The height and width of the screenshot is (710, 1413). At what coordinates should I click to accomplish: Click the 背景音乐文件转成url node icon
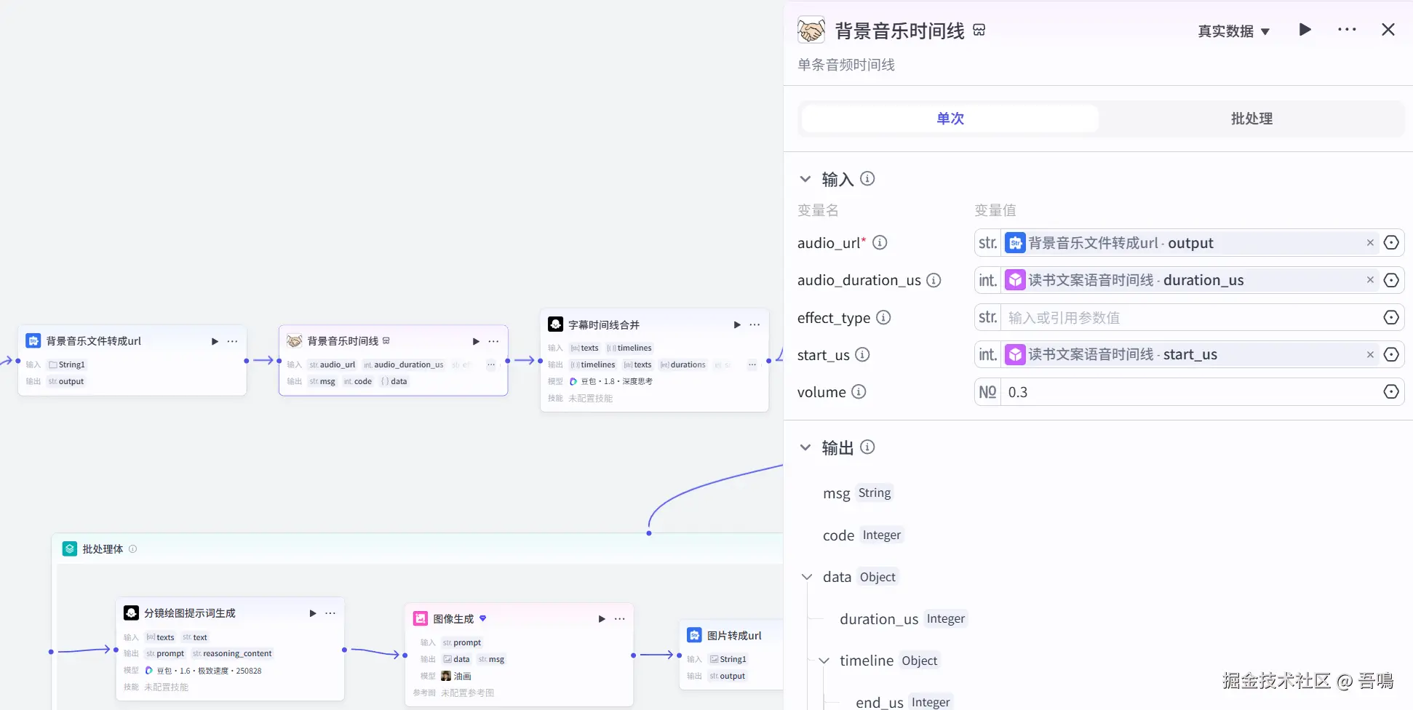(33, 341)
